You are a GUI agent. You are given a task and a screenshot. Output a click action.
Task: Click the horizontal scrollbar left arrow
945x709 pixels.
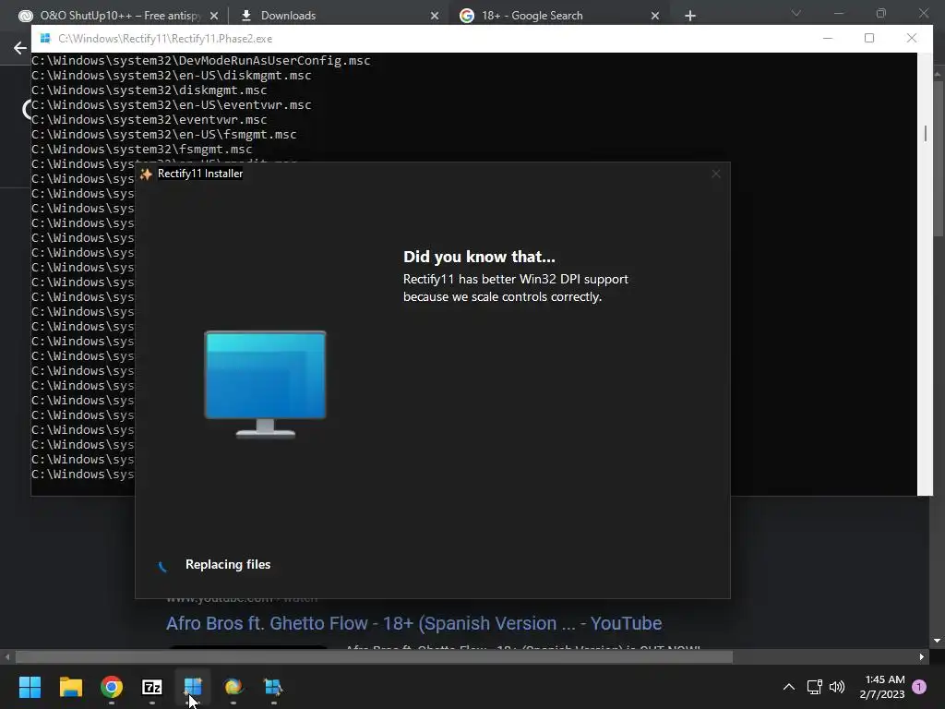point(7,656)
